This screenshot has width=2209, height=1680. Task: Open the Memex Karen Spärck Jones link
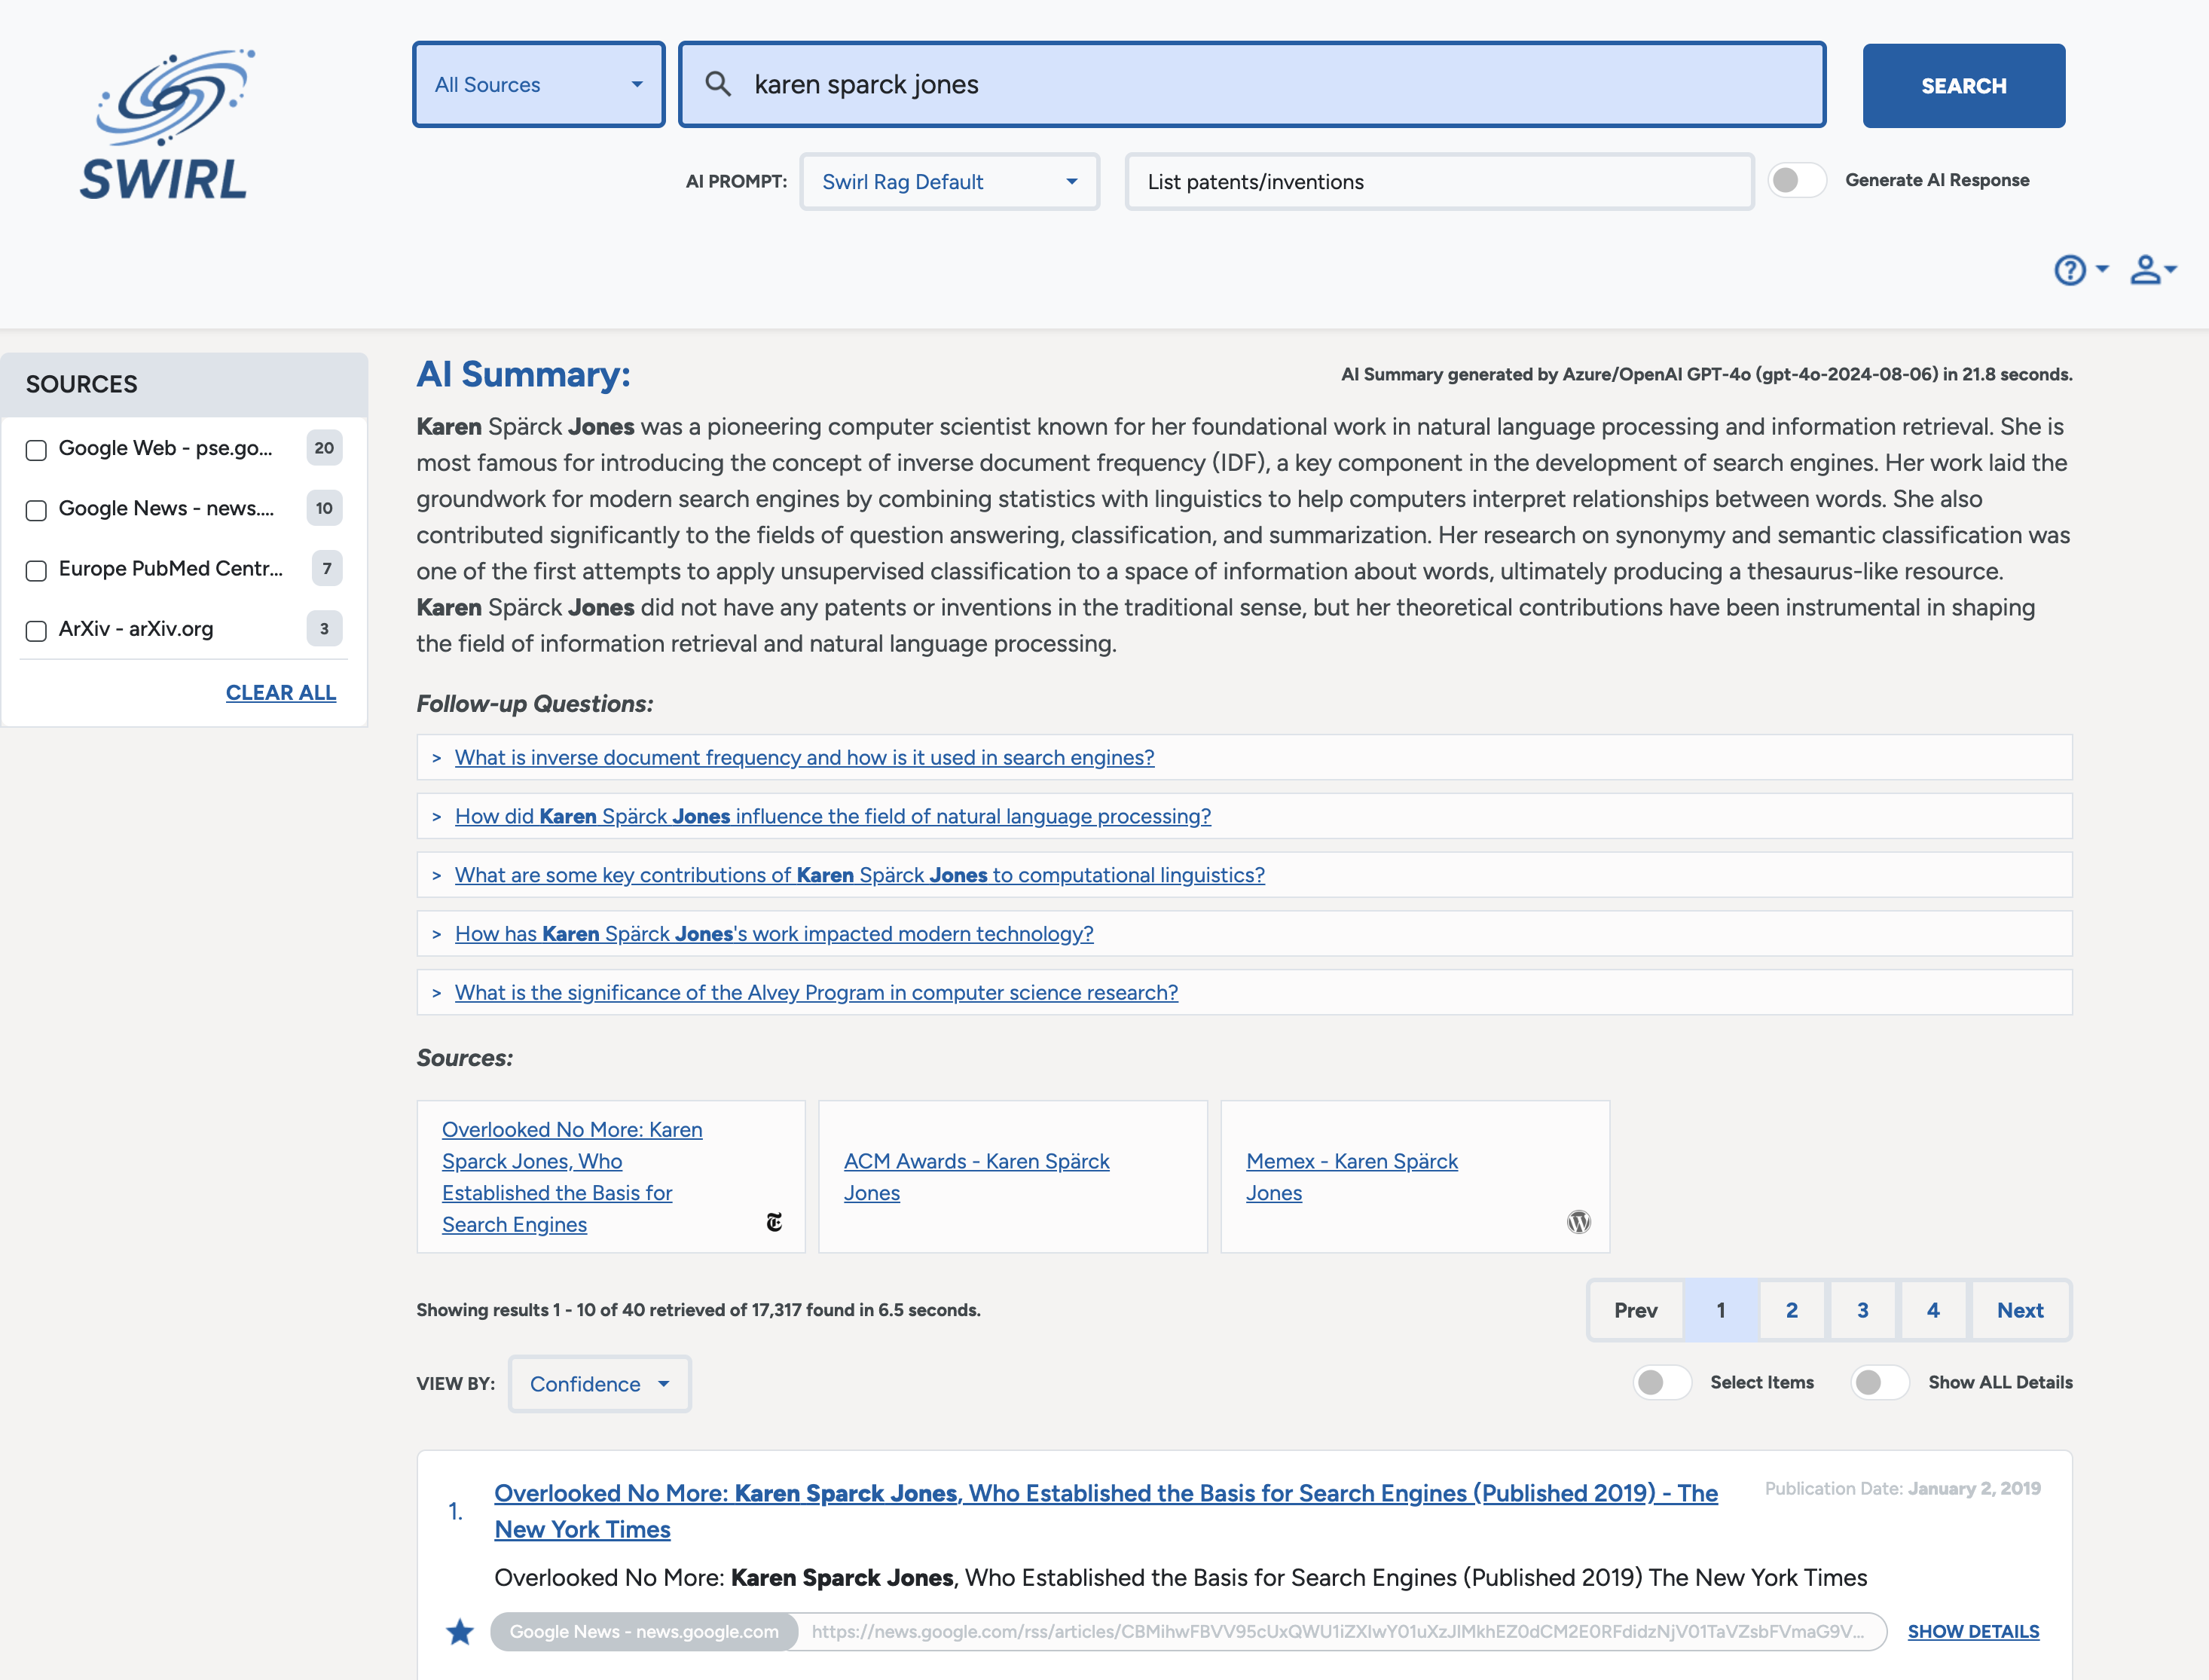pos(1352,1177)
